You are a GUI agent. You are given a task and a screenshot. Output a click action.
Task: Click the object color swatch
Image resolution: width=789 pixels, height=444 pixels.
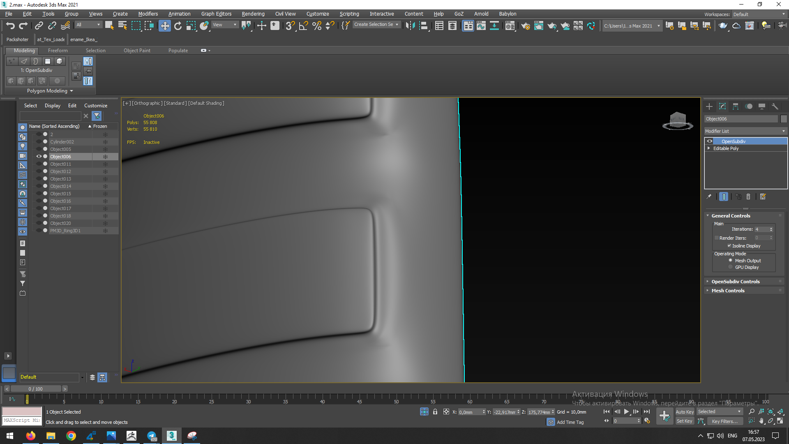784,119
